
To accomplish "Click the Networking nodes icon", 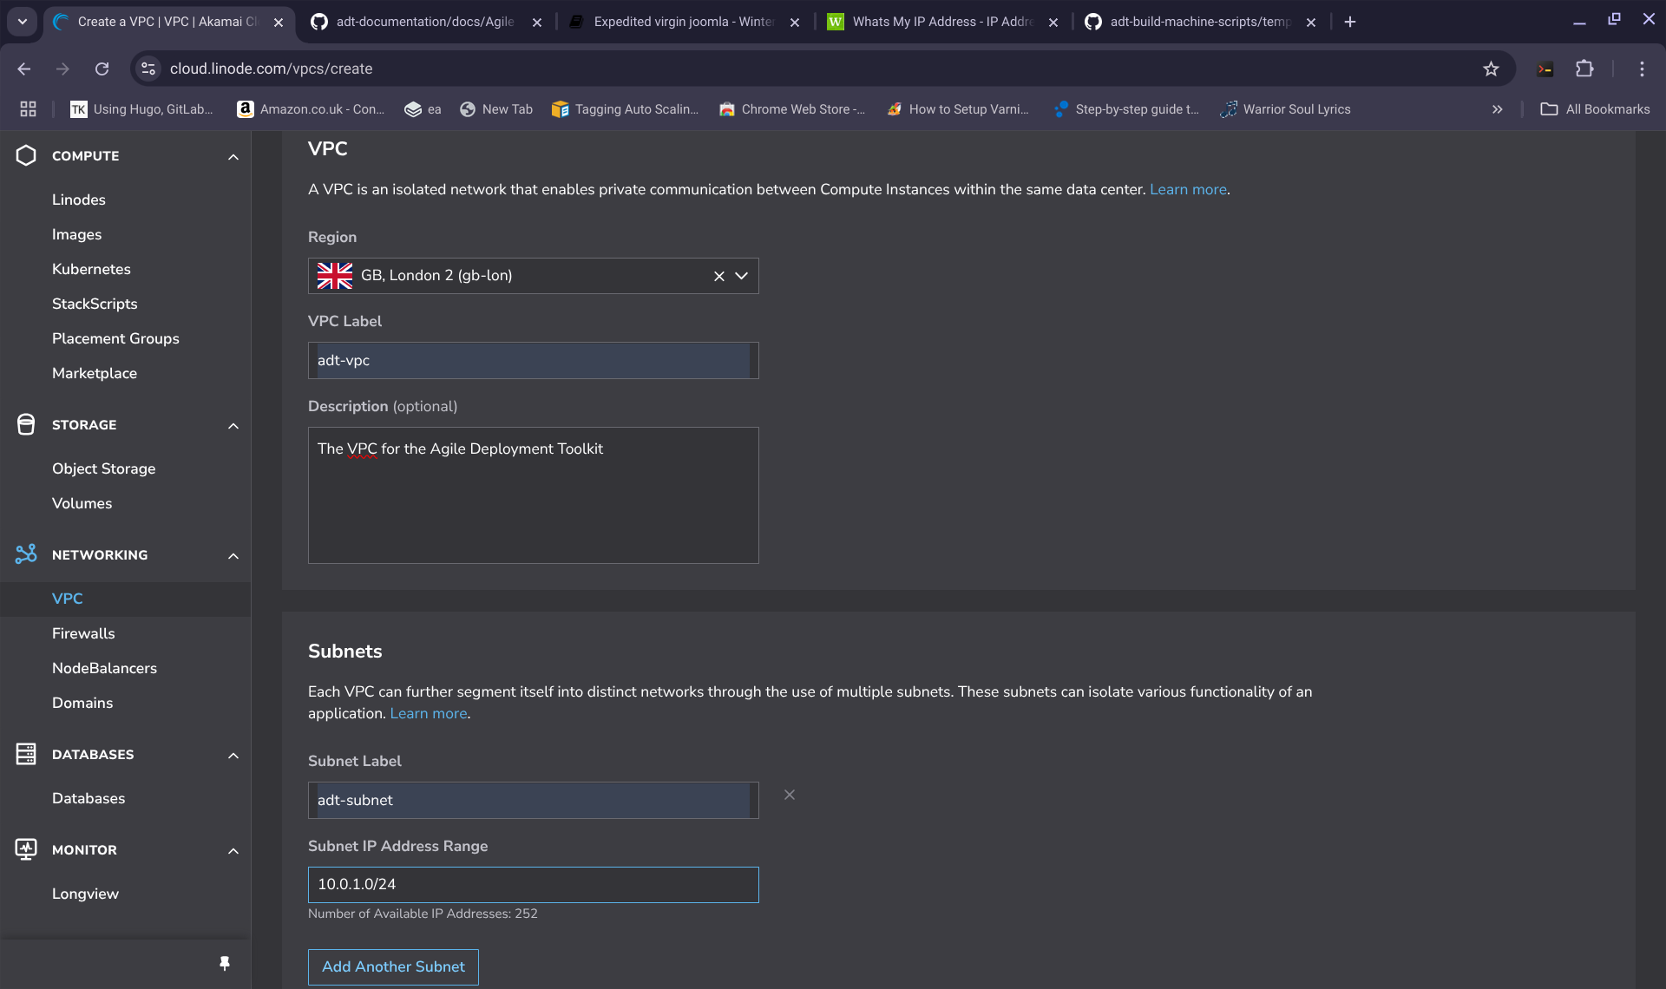I will click(26, 554).
